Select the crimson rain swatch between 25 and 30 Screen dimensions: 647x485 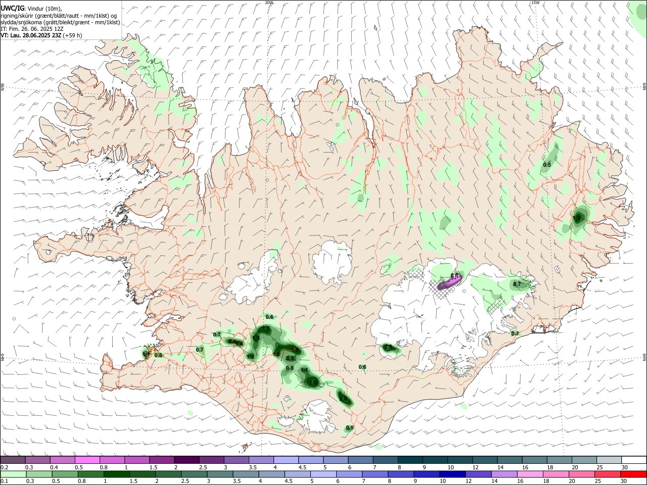pyautogui.click(x=608, y=474)
